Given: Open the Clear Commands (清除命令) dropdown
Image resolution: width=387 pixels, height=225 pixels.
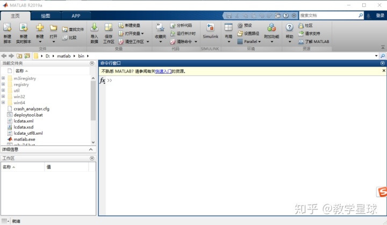Looking at the screenshot, I should 196,42.
